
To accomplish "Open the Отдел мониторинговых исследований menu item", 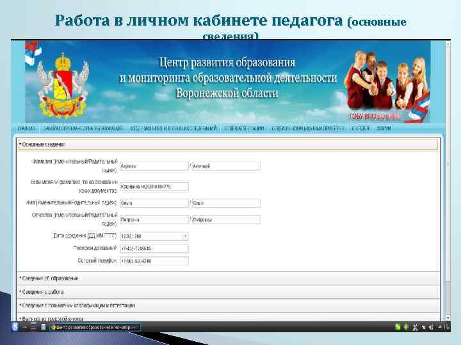I will coord(174,128).
